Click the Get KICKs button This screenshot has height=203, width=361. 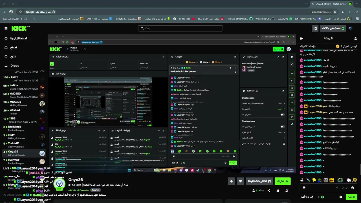point(333,28)
